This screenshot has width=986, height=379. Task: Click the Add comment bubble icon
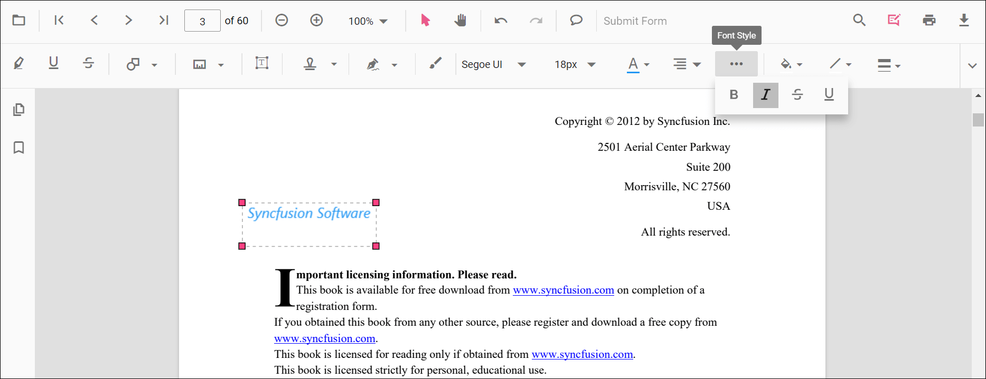click(x=576, y=21)
